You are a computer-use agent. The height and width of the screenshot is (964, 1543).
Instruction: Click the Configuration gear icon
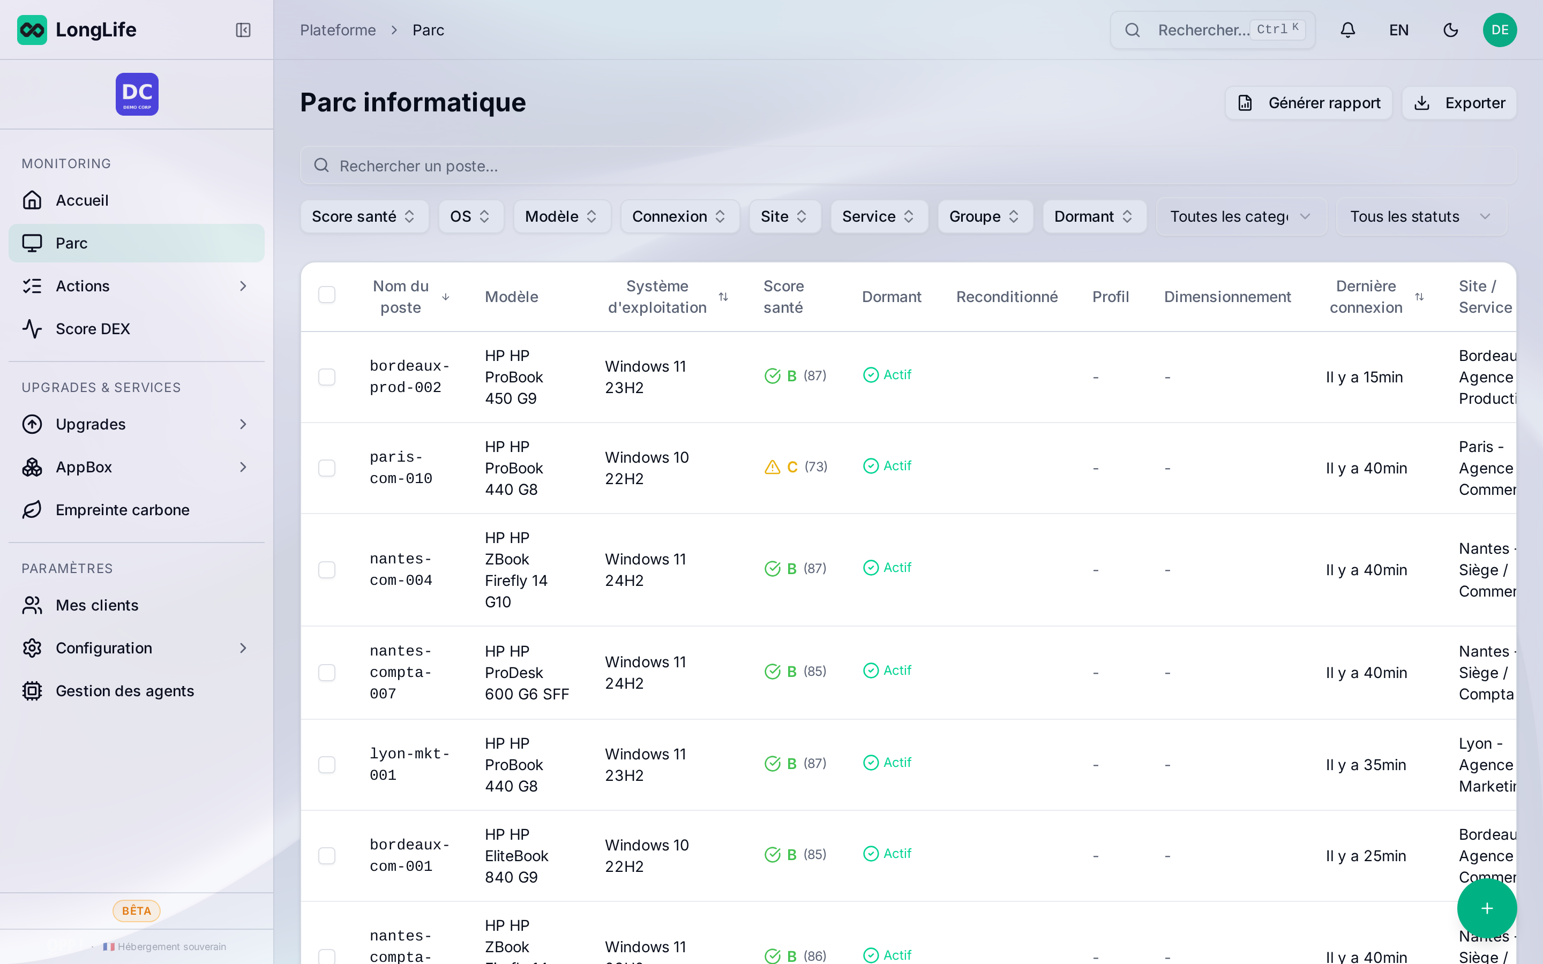pyautogui.click(x=32, y=648)
